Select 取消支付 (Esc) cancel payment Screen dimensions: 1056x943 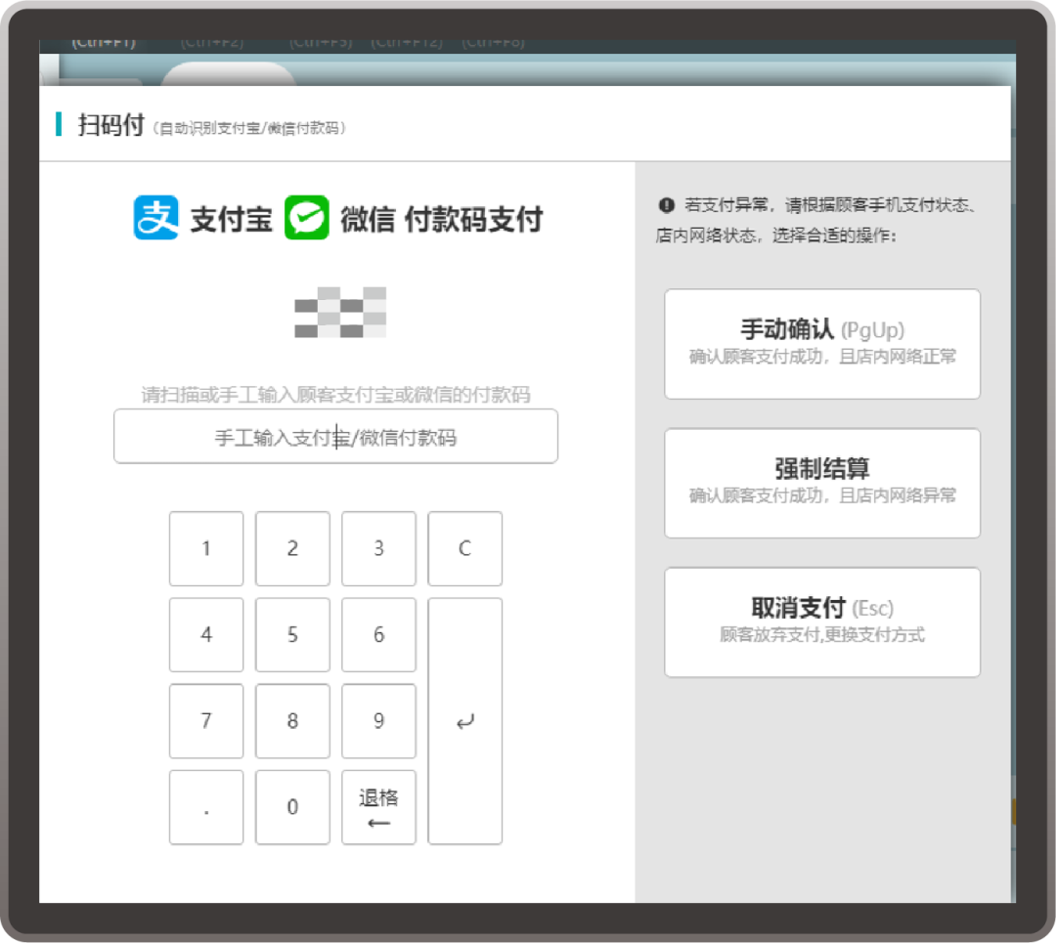click(822, 622)
